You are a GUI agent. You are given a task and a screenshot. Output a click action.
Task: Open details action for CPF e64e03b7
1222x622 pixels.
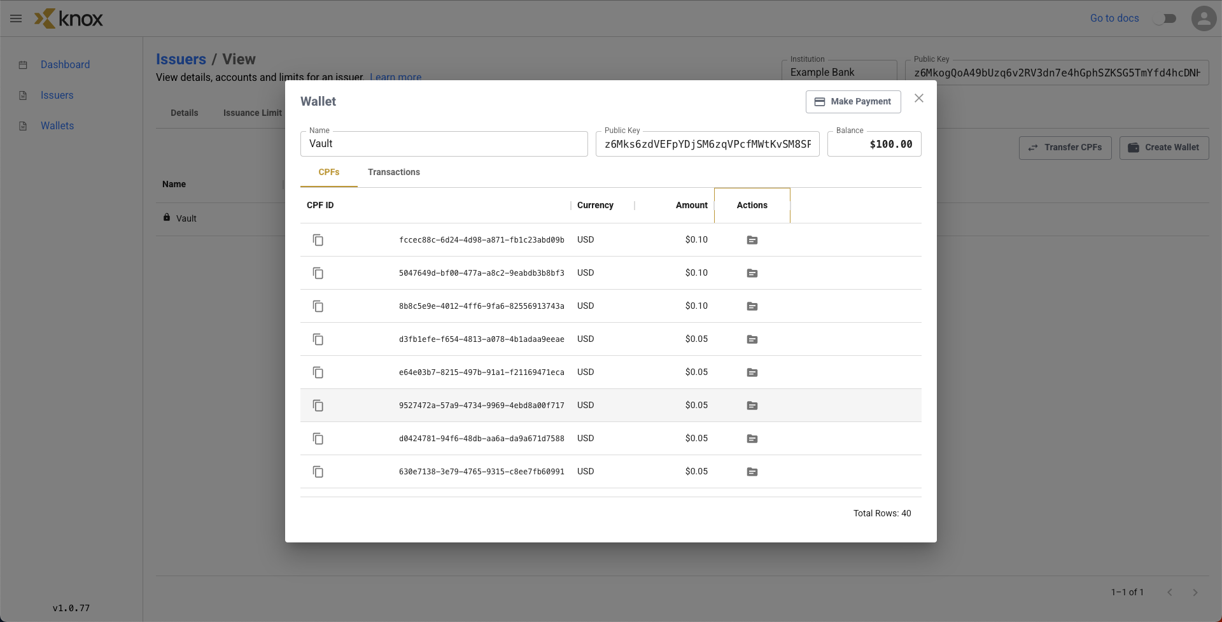[x=752, y=372]
